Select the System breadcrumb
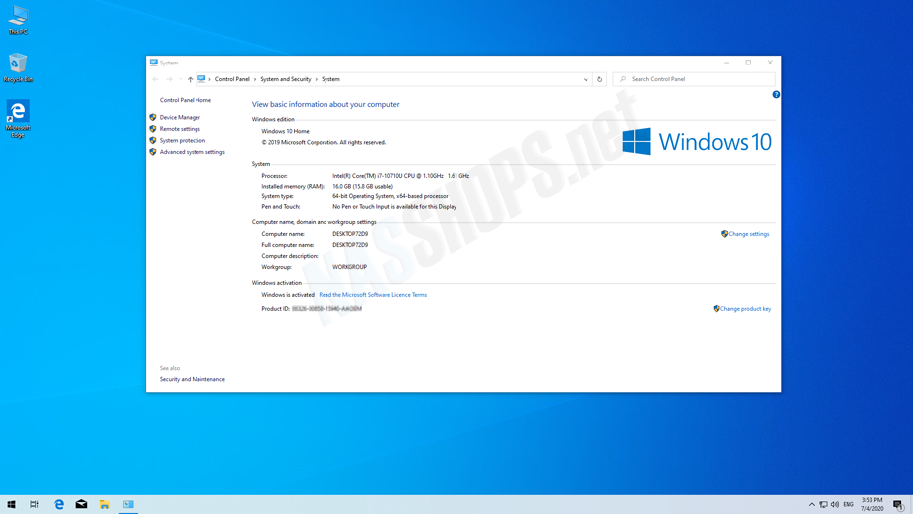 (x=330, y=79)
